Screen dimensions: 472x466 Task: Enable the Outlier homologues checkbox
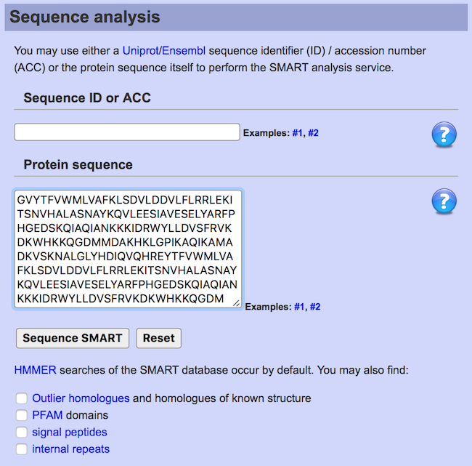point(22,398)
